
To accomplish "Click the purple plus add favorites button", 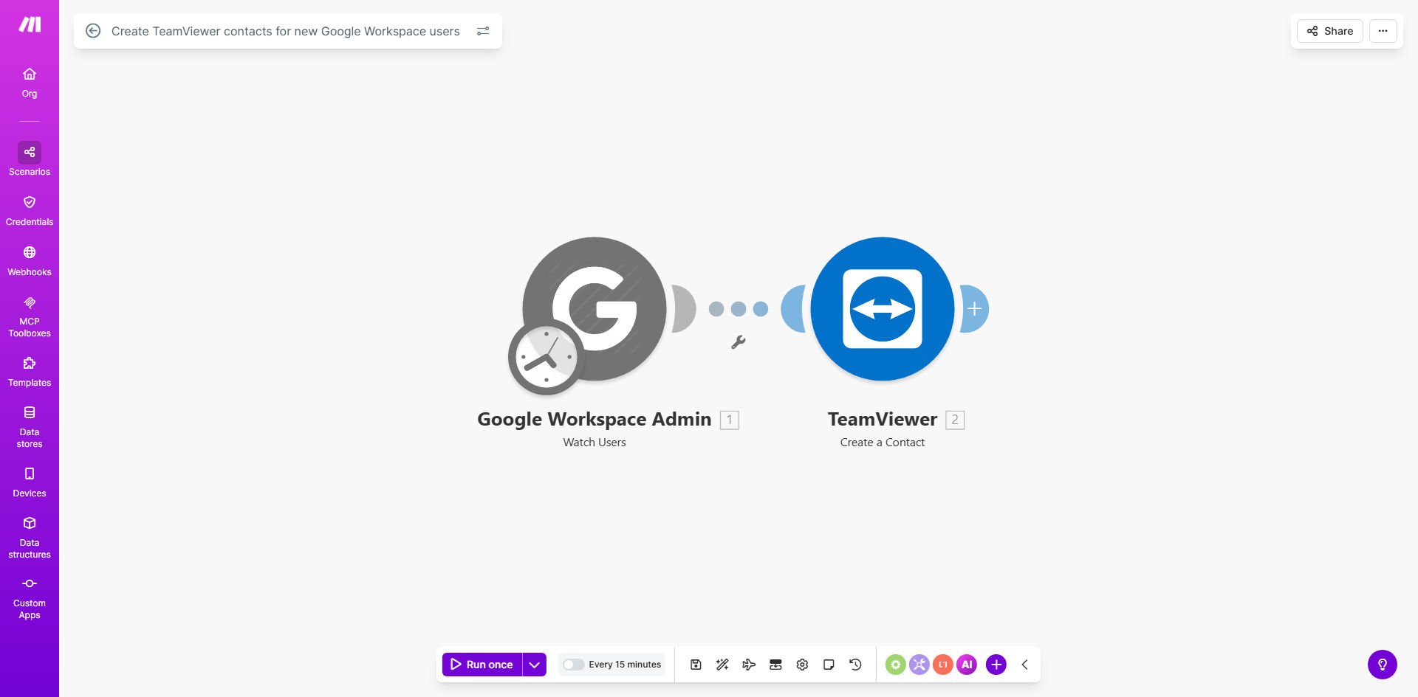I will click(996, 665).
